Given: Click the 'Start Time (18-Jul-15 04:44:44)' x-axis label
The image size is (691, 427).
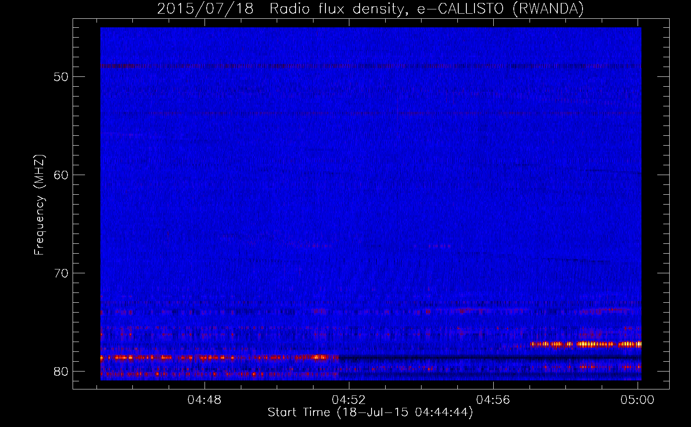Looking at the screenshot, I should point(370,412).
